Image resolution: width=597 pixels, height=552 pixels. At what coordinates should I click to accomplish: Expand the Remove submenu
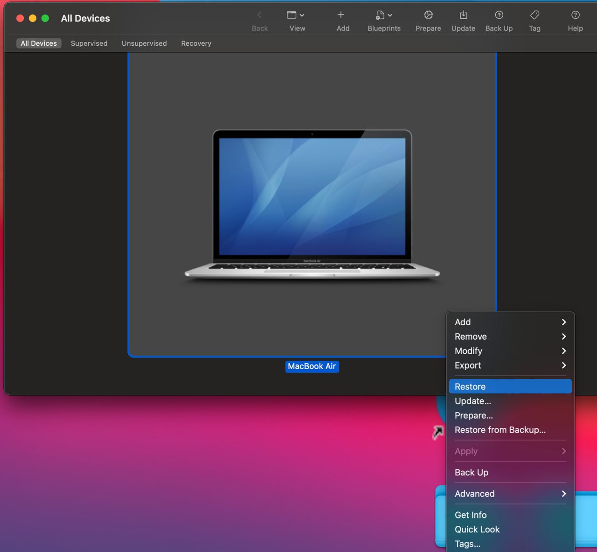point(510,336)
